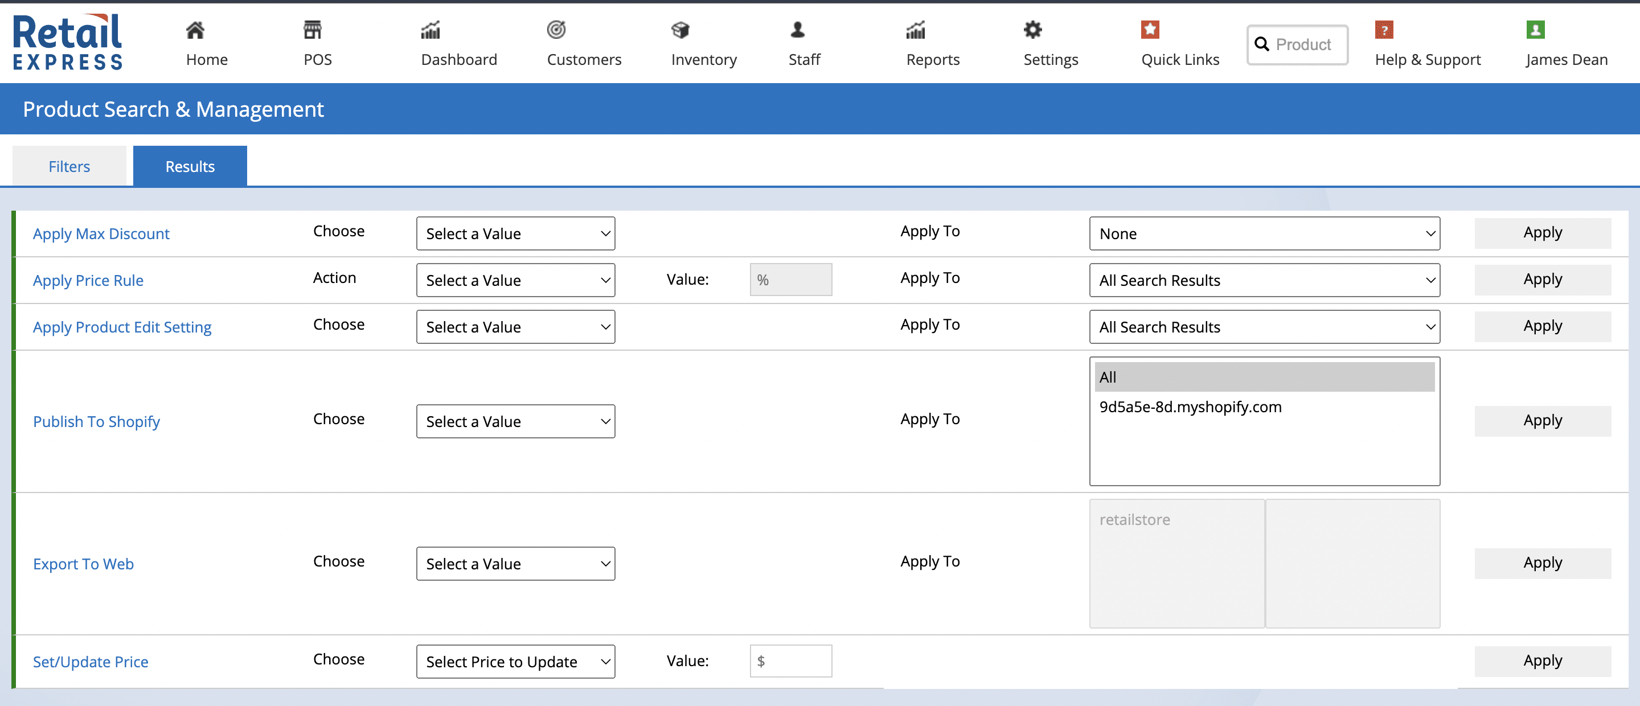Viewport: 1640px width, 706px height.
Task: Select All in Shopify store list
Action: [x=1264, y=377]
